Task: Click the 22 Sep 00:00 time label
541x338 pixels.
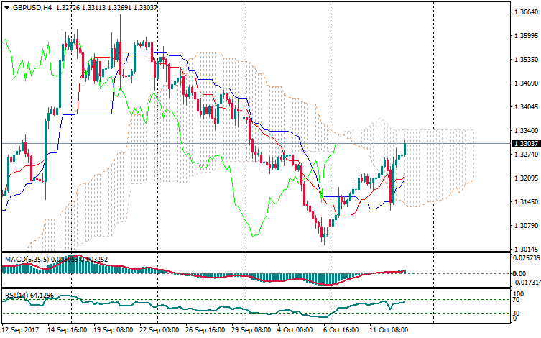Action: [159, 330]
